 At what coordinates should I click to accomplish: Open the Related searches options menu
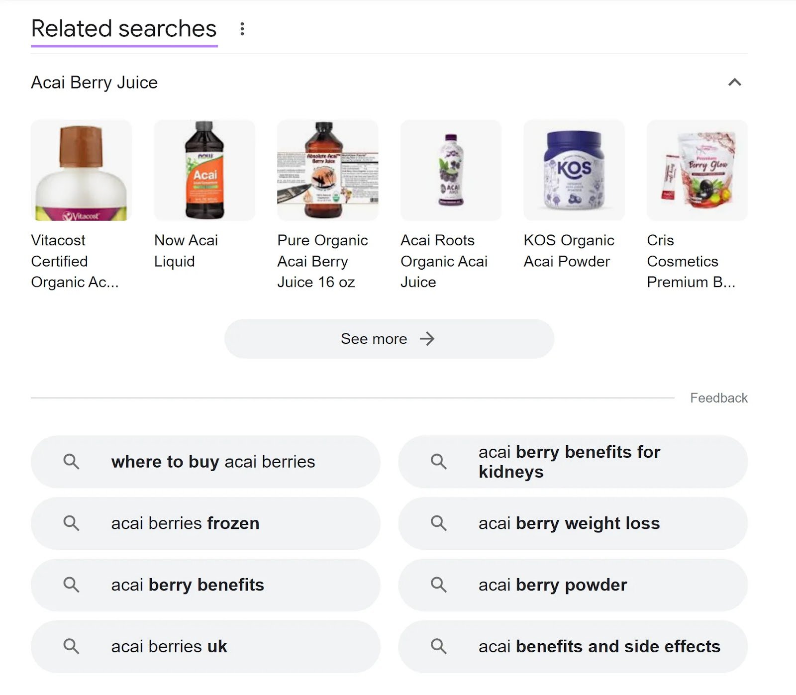click(242, 28)
